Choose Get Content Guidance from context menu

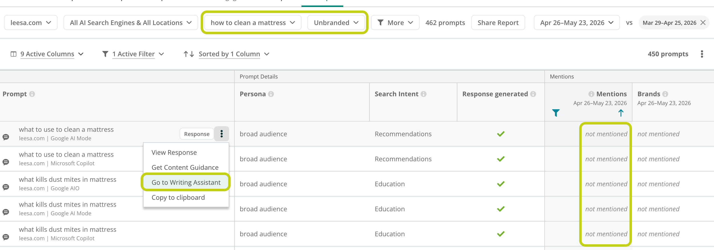point(185,167)
